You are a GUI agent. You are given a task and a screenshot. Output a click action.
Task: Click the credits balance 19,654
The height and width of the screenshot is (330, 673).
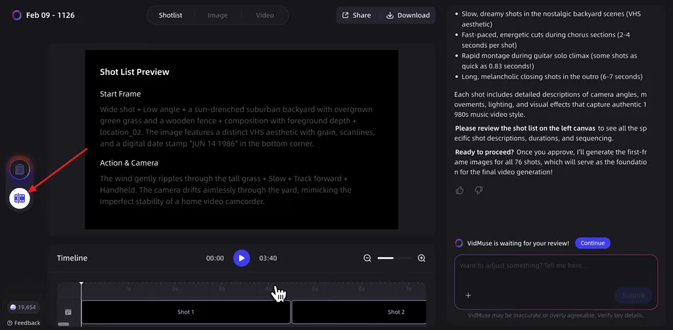(23, 307)
